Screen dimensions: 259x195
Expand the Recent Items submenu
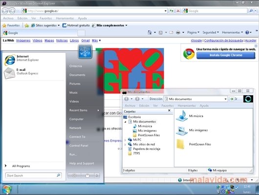pos(84,110)
